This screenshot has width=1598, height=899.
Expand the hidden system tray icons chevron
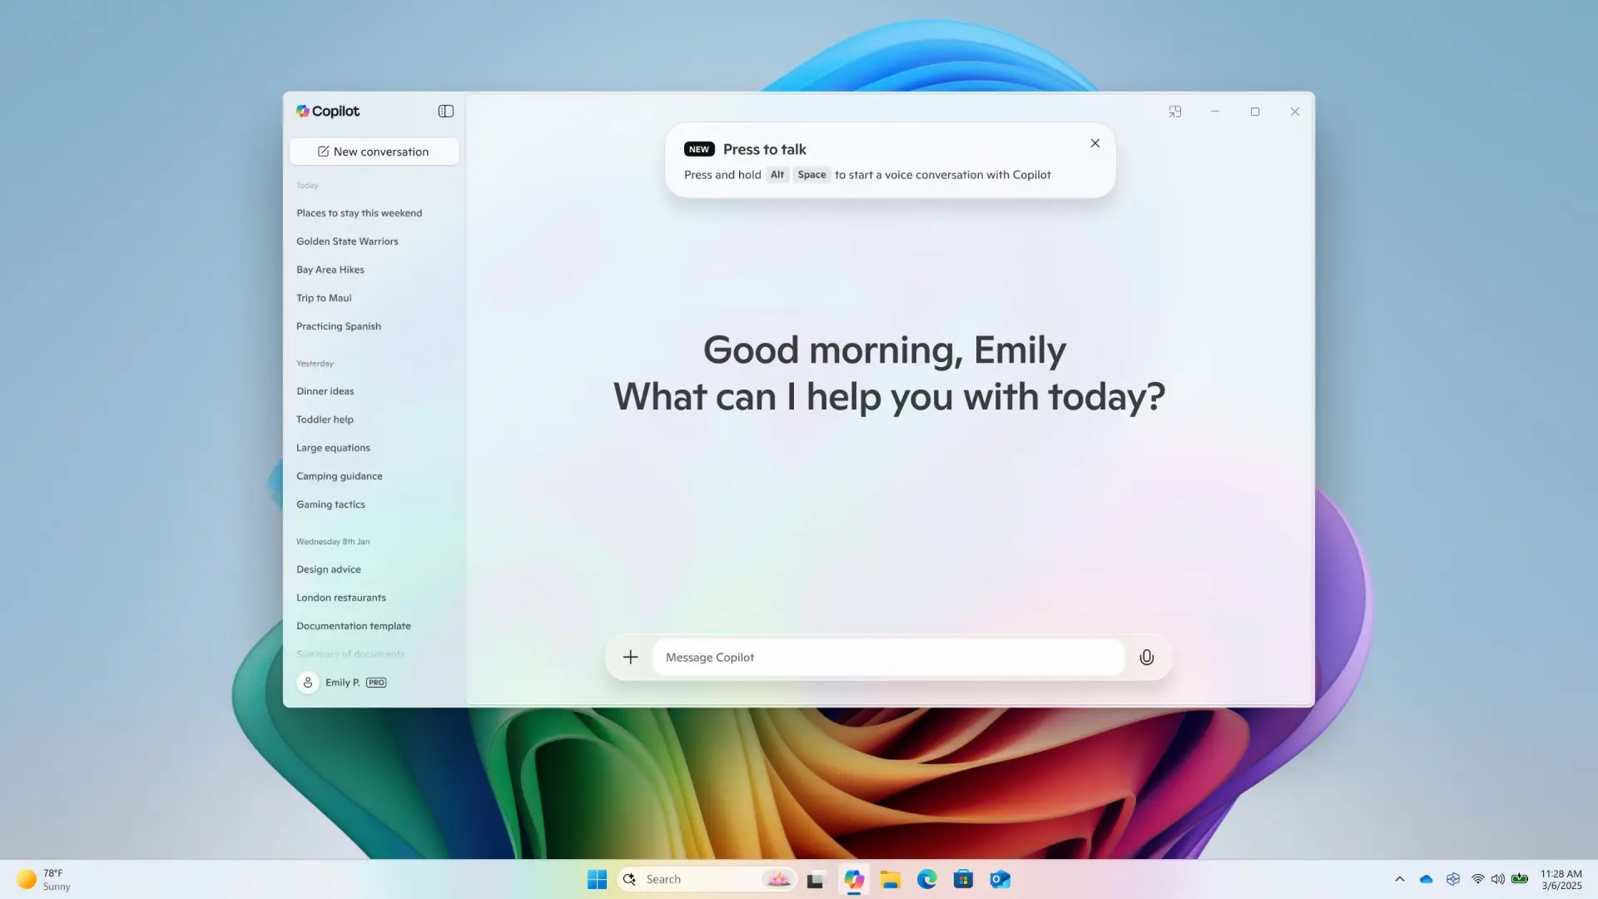click(x=1400, y=879)
